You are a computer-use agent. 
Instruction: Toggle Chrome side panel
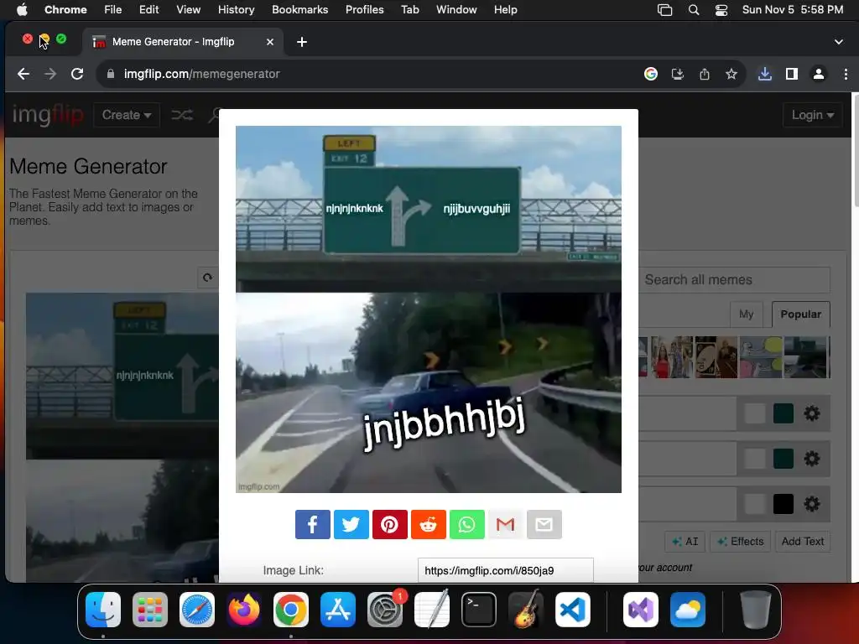pos(792,74)
